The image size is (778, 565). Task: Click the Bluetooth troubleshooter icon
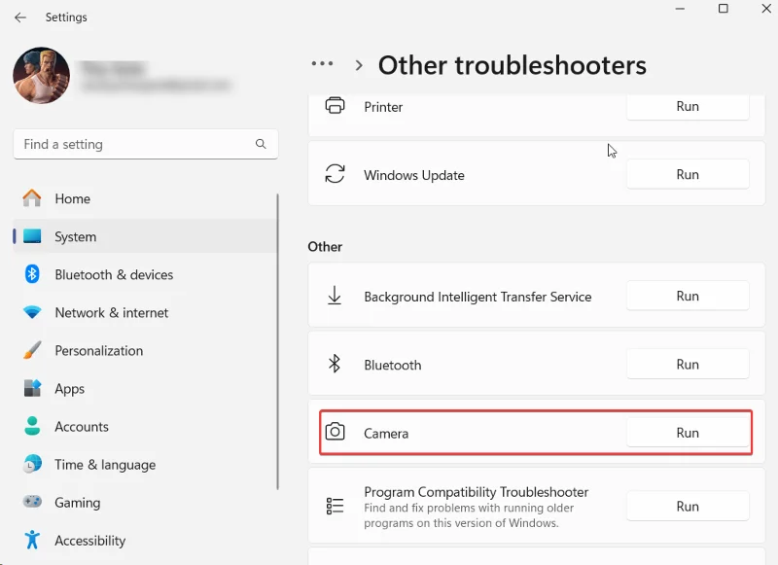click(x=336, y=364)
